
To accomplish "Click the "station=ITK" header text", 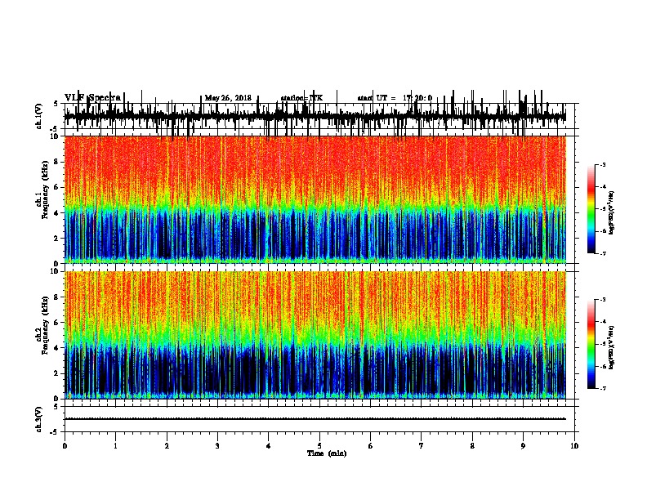I will [301, 98].
